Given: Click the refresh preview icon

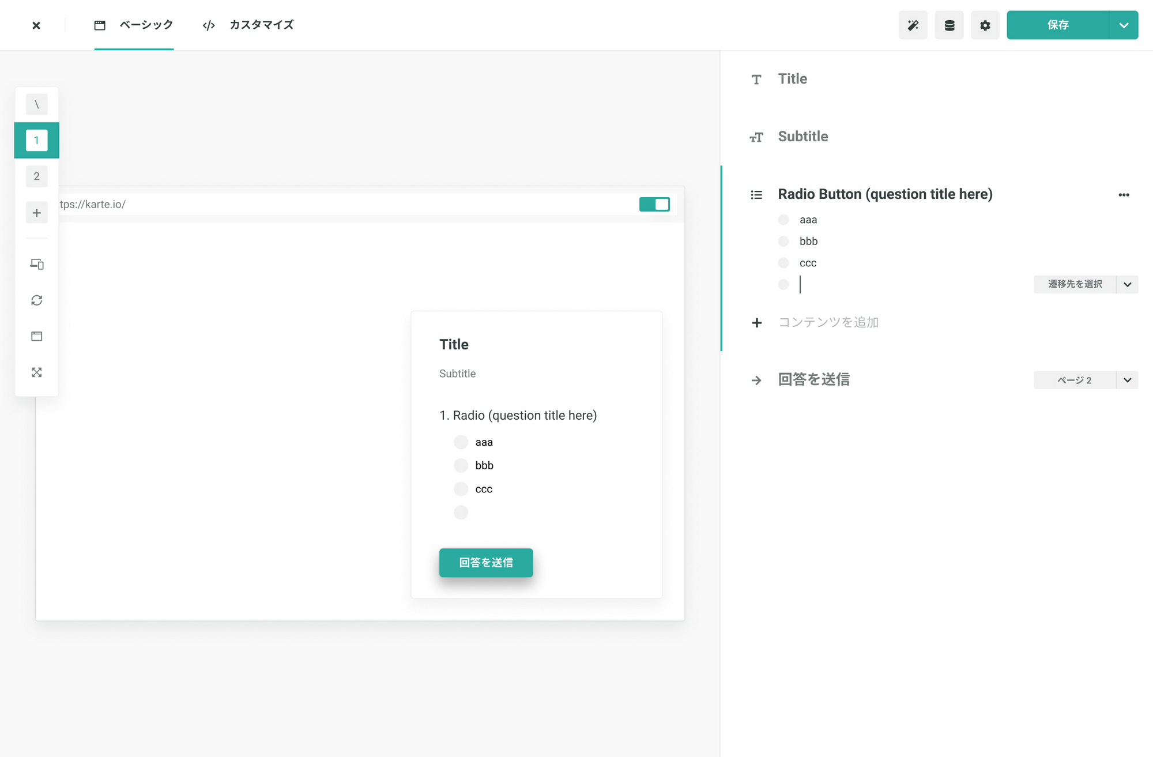Looking at the screenshot, I should (x=37, y=300).
